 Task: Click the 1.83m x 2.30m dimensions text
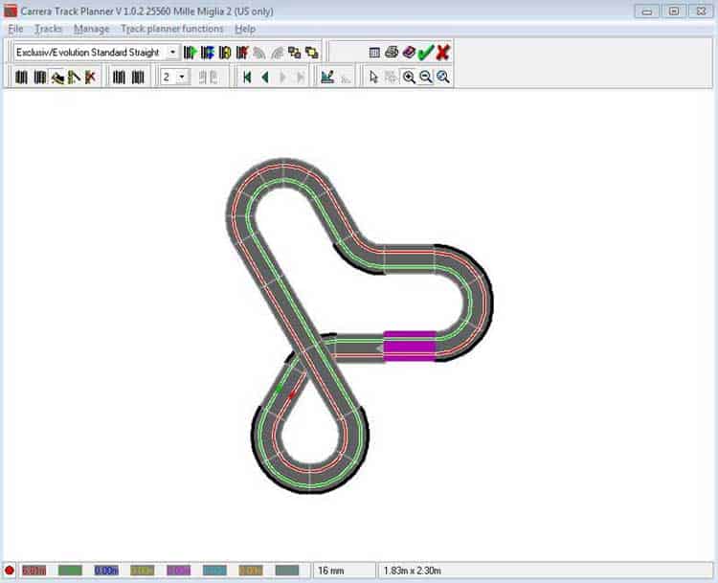[413, 571]
